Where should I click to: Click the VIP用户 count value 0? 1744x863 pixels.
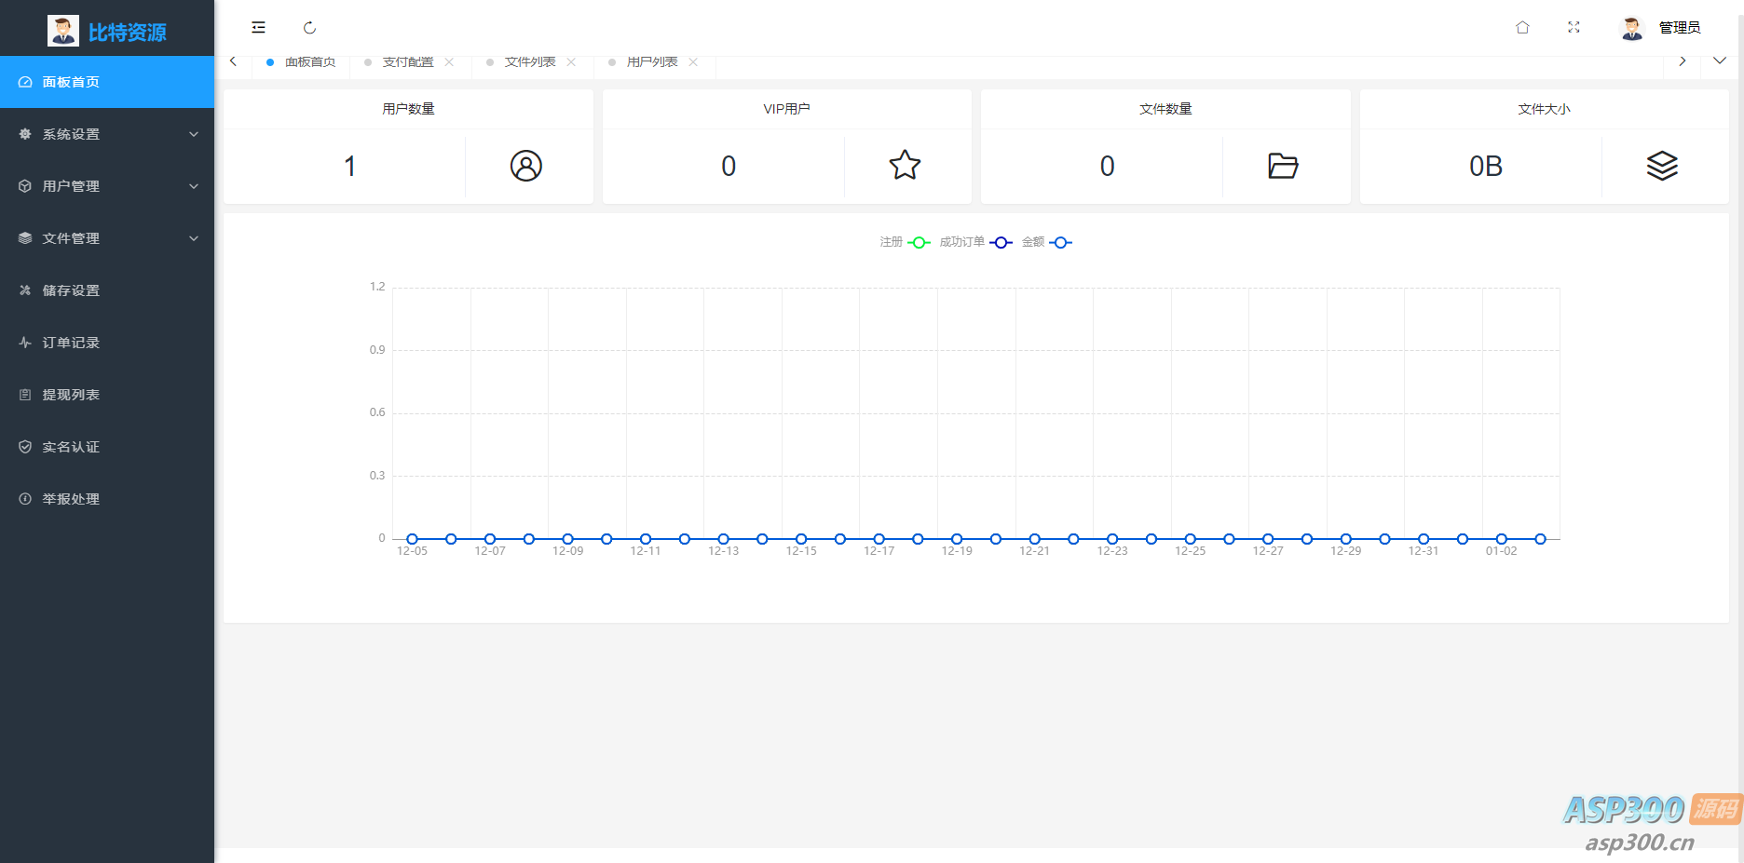click(x=729, y=166)
